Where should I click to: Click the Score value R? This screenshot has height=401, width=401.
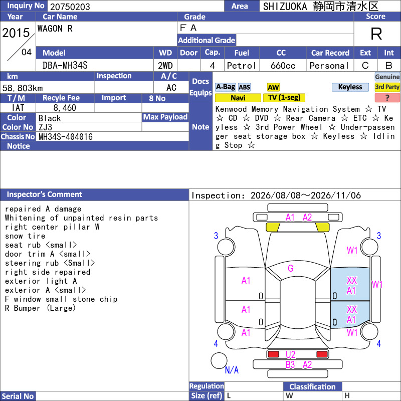376,34
